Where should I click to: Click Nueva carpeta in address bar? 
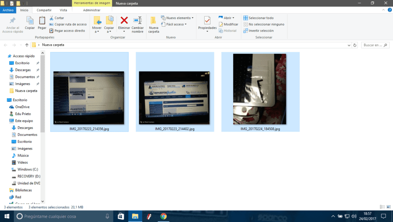[53, 45]
